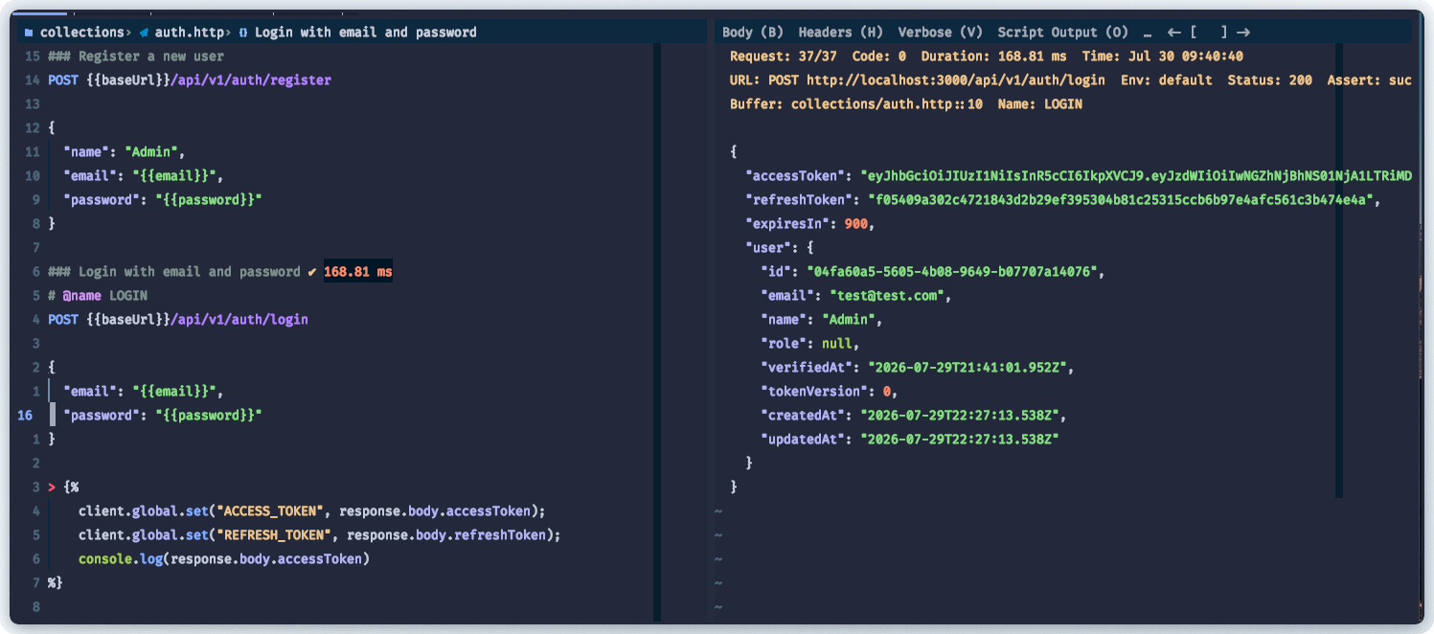Click the chevron after auth.http breadcrumb
Image resolution: width=1434 pixels, height=634 pixels.
[x=228, y=33]
